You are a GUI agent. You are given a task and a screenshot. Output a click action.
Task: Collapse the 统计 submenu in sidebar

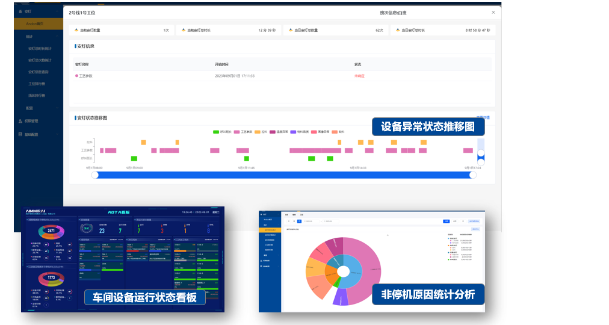coord(57,36)
